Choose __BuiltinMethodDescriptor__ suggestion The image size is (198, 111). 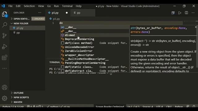[95, 59]
